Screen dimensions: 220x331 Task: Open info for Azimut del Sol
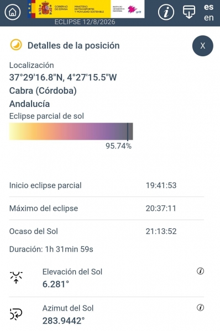pyautogui.click(x=200, y=308)
